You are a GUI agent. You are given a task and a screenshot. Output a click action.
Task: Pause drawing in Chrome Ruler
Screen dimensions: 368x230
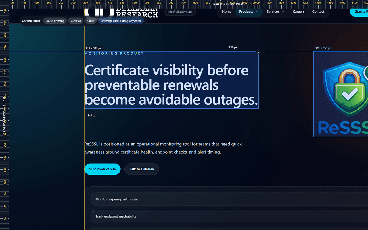coord(55,21)
